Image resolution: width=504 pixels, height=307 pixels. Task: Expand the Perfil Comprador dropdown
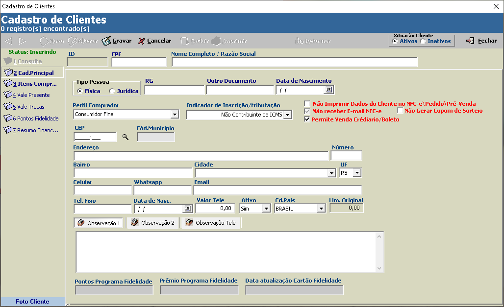point(175,114)
